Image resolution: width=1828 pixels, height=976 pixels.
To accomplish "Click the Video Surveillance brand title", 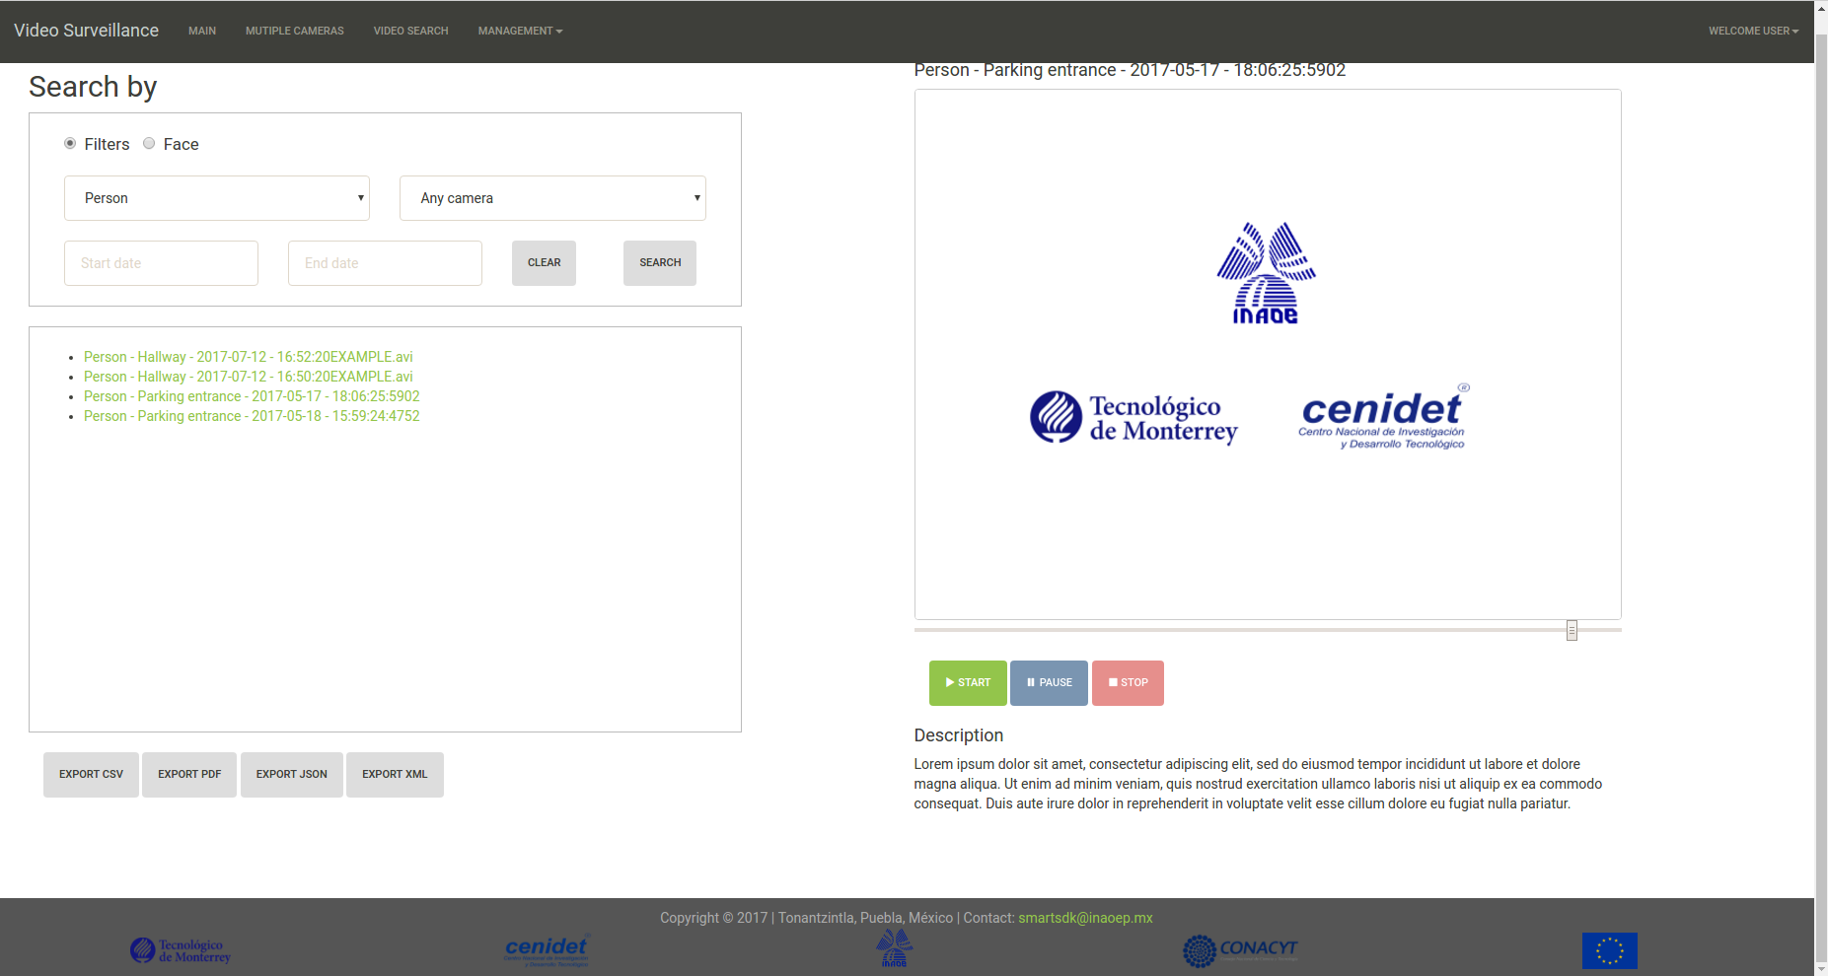I will [86, 31].
